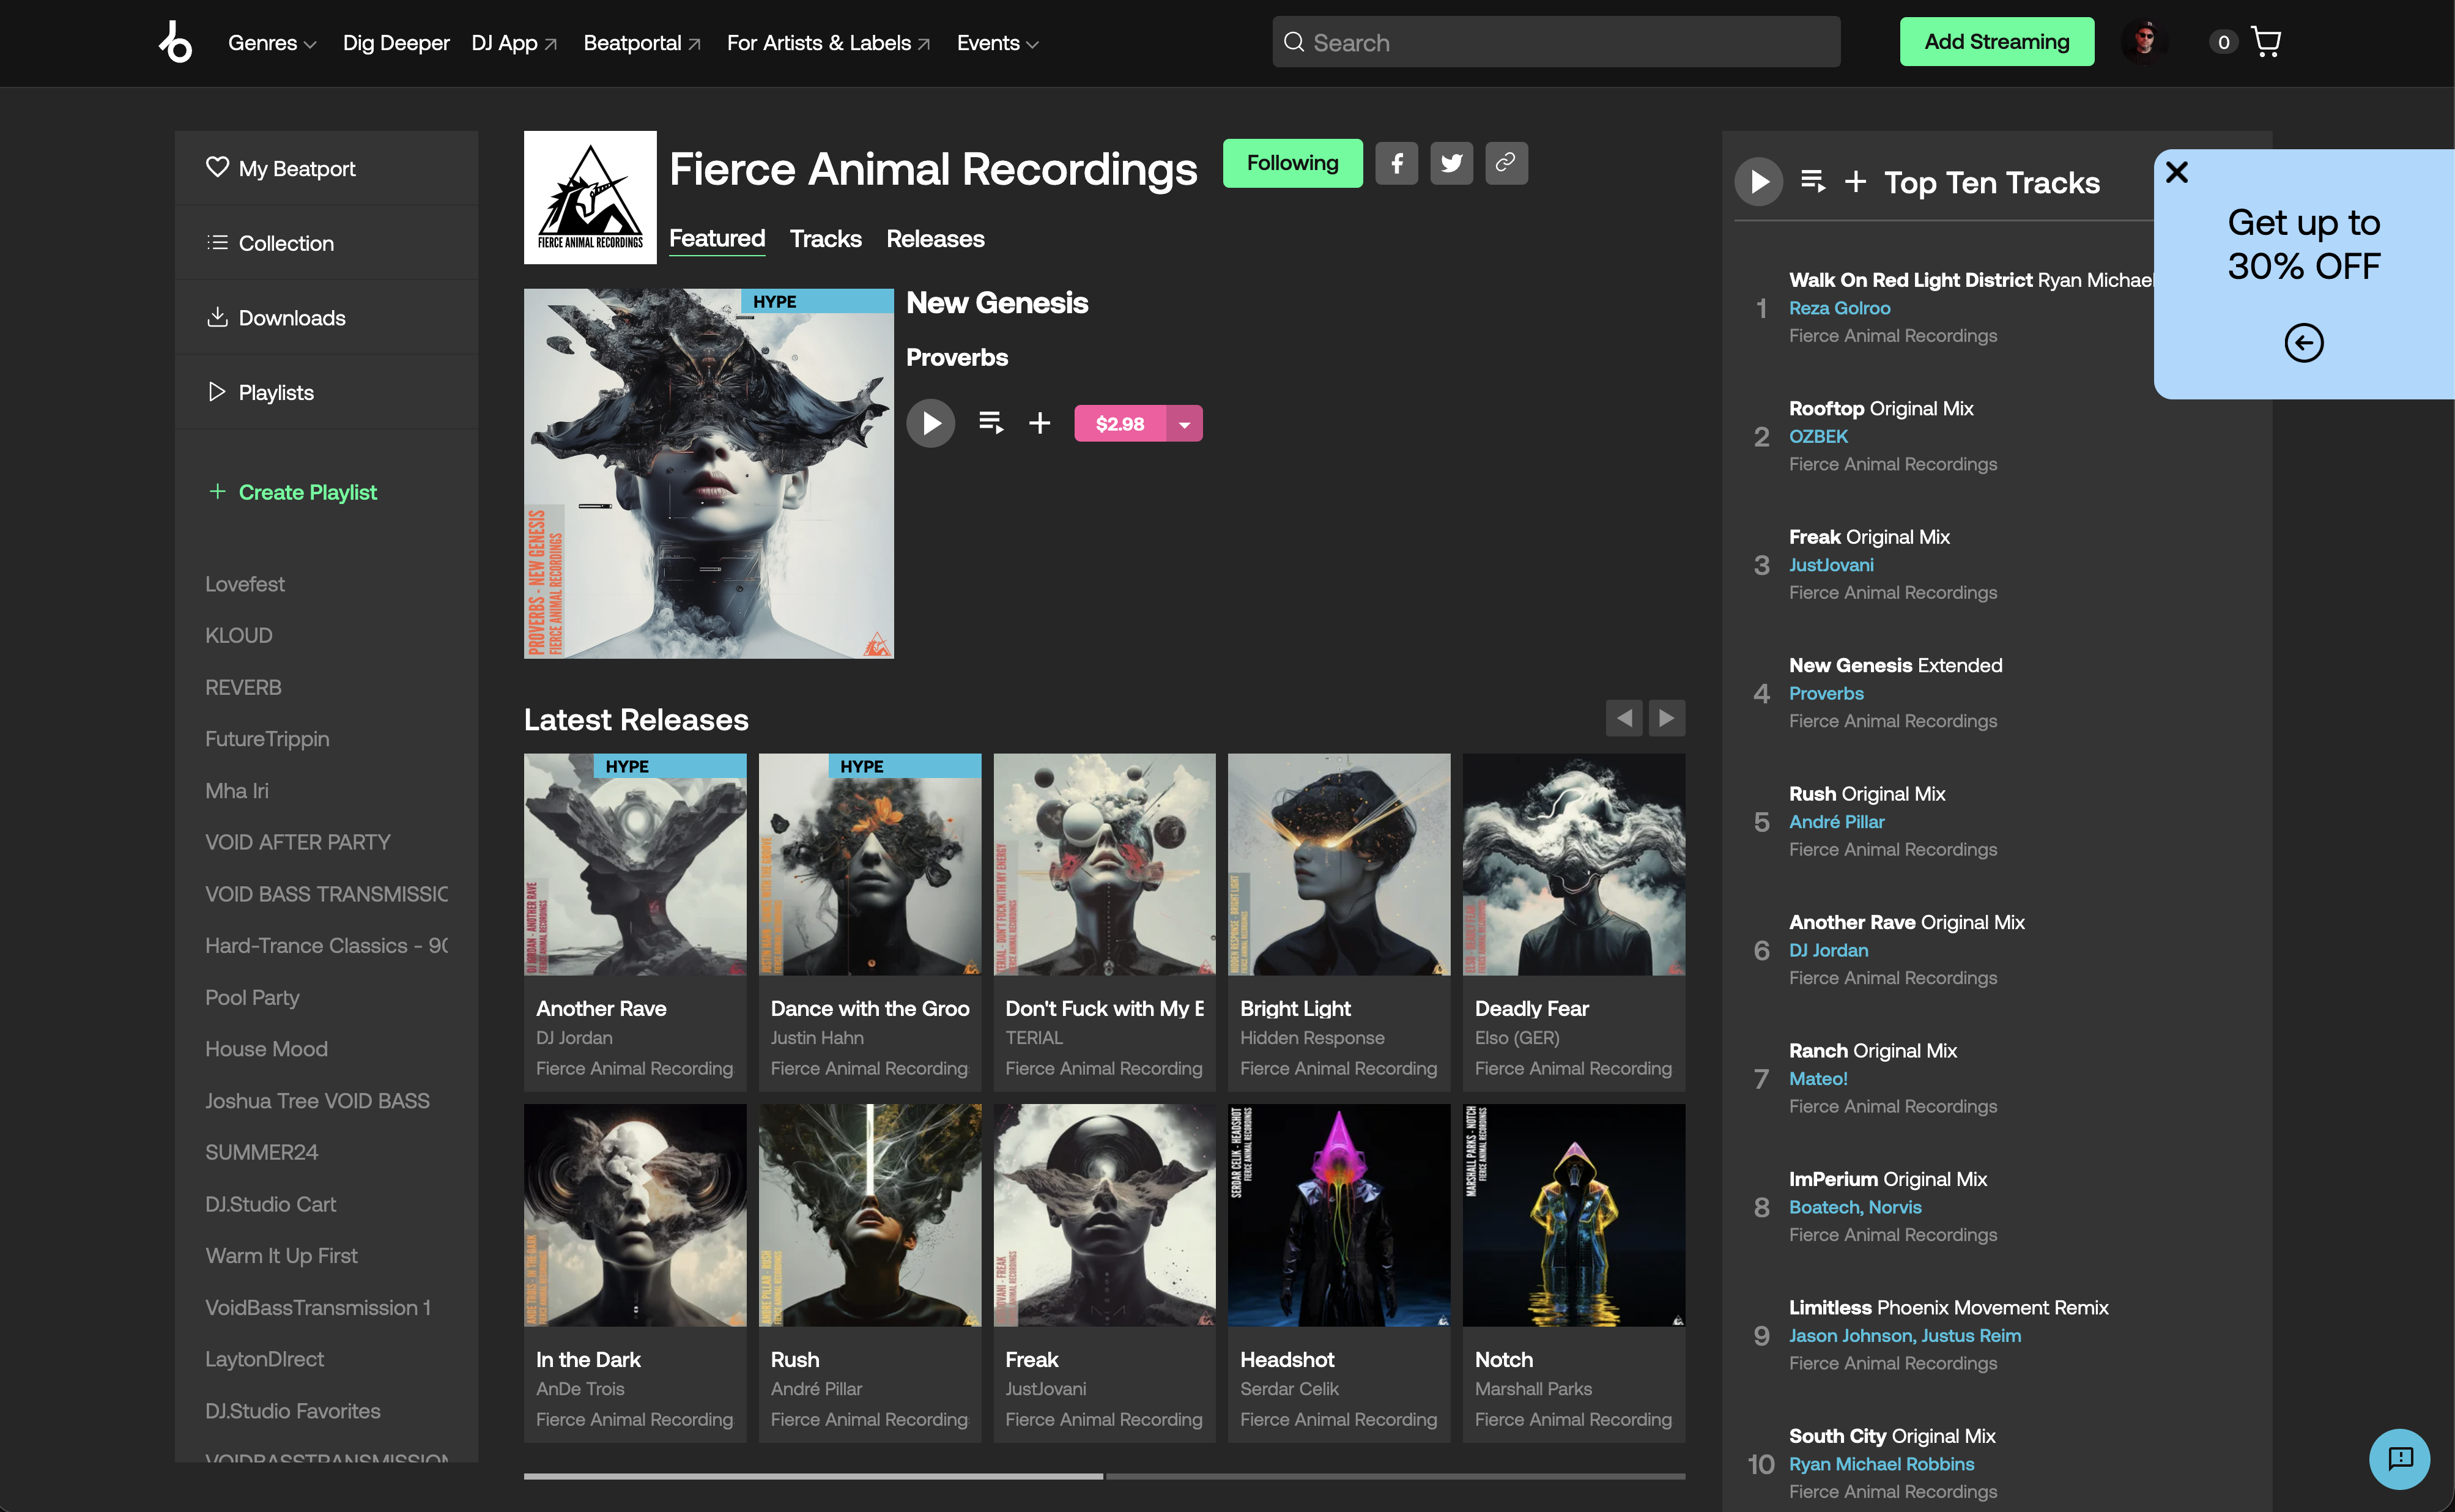The height and width of the screenshot is (1512, 2455).
Task: Play the Top Ten Tracks chart
Action: (1758, 182)
